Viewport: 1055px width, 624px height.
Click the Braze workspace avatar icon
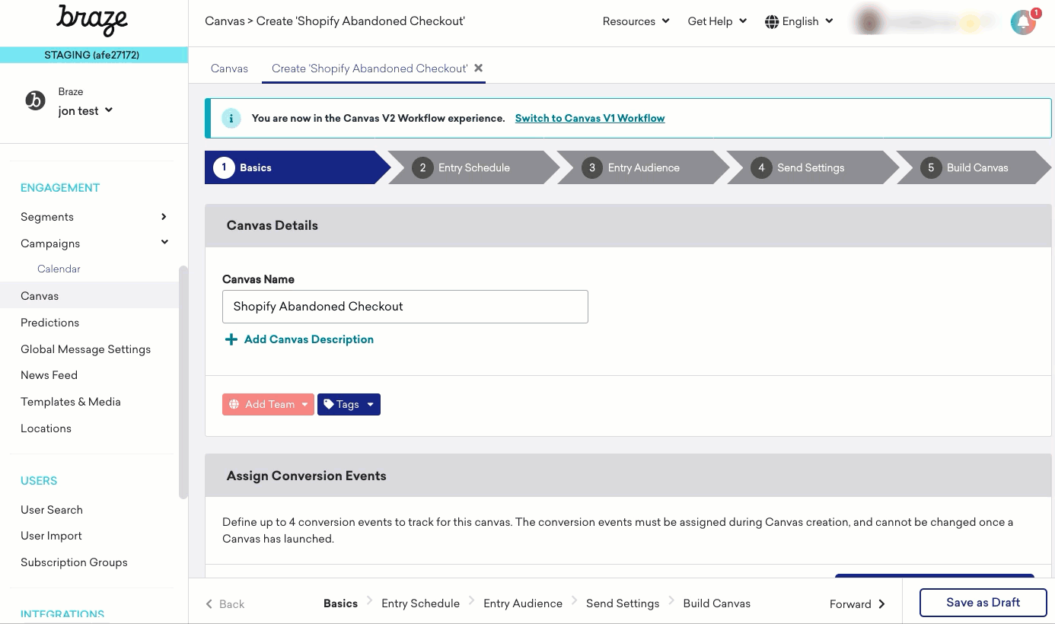tap(36, 100)
